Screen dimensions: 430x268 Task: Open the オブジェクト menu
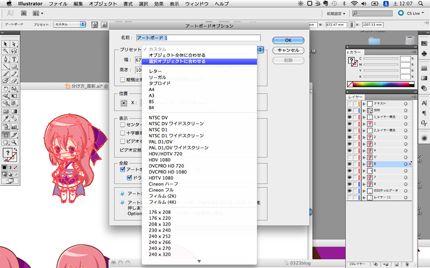pos(103,4)
